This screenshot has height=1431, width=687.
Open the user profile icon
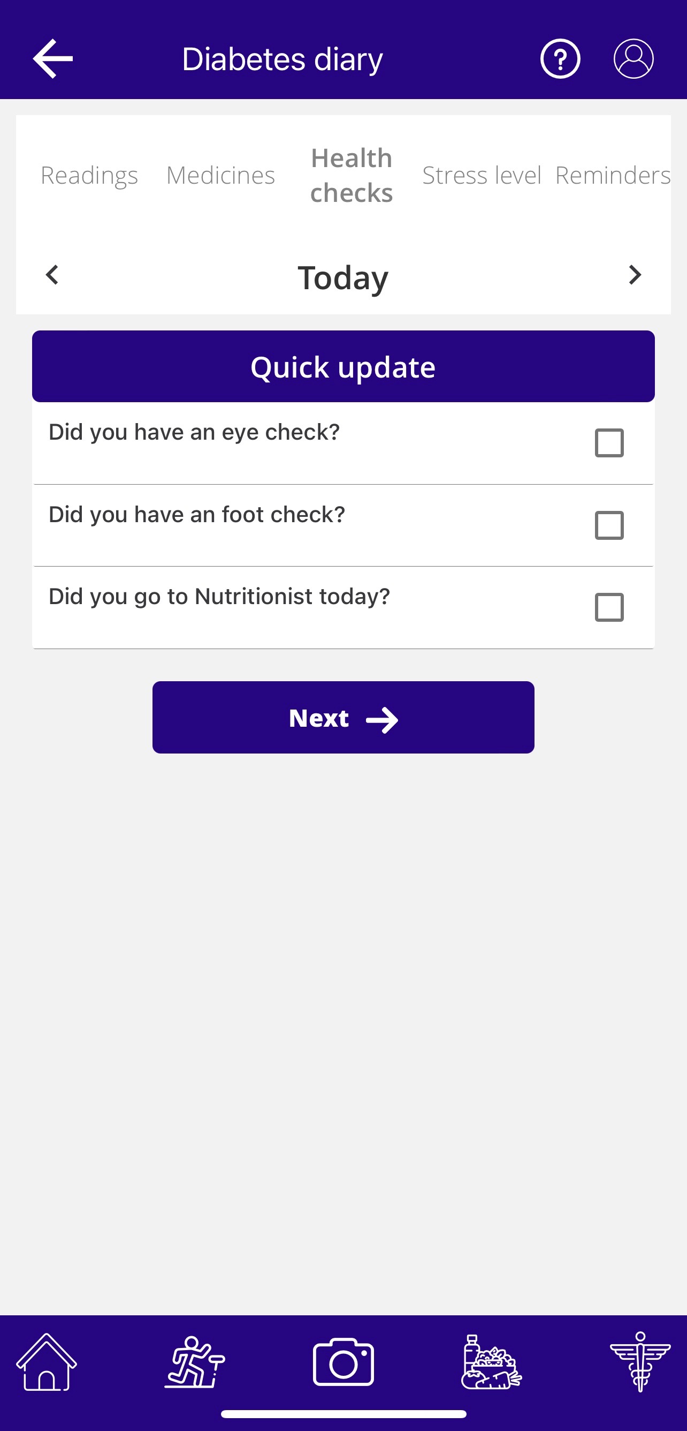click(x=633, y=58)
